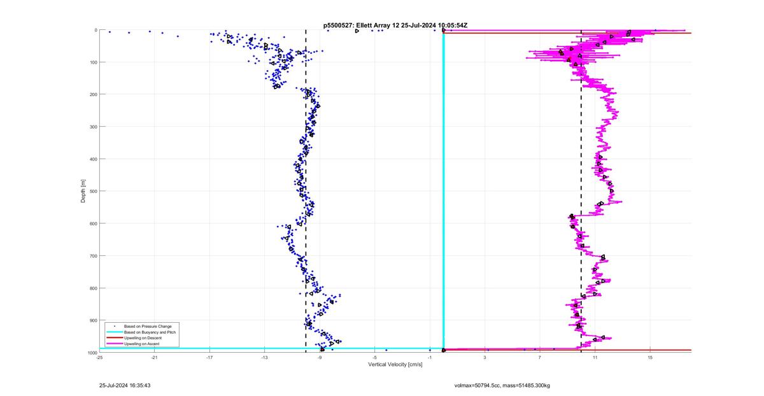Click the x-axis tick label '-9'
Image resolution: width=764 pixels, height=396 pixels.
click(320, 358)
